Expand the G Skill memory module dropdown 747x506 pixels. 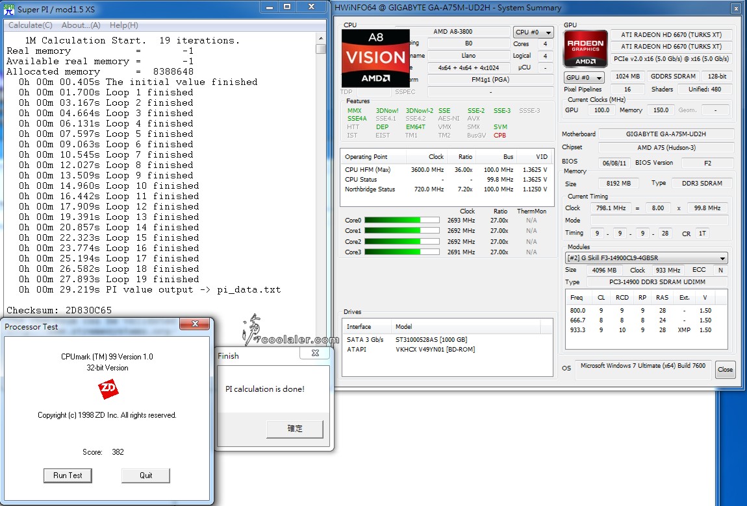click(x=646, y=258)
